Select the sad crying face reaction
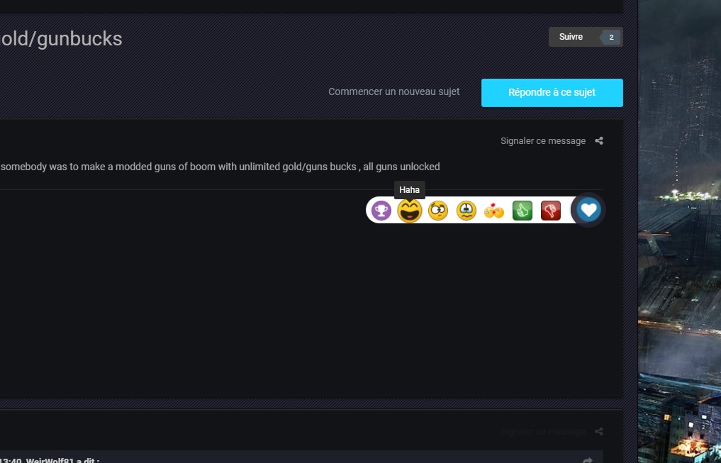Viewport: 721px width, 463px height. click(x=466, y=211)
